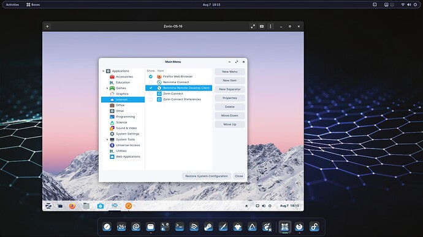Open the Software store in Zorin taskbar

click(101, 206)
